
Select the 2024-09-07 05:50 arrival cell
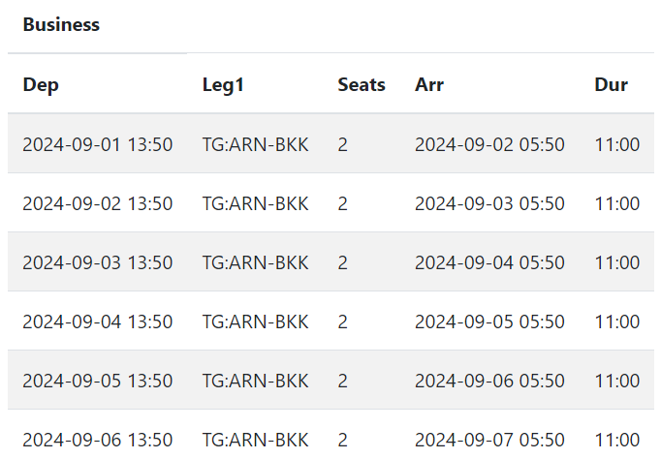(x=489, y=439)
